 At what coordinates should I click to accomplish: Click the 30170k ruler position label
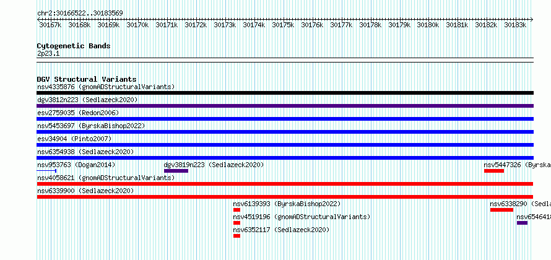137,25
